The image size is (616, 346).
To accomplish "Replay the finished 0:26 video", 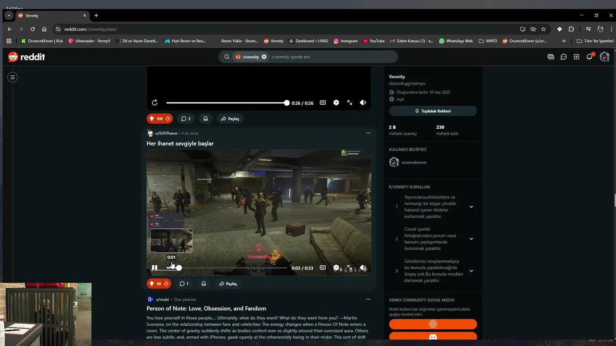I will point(154,103).
